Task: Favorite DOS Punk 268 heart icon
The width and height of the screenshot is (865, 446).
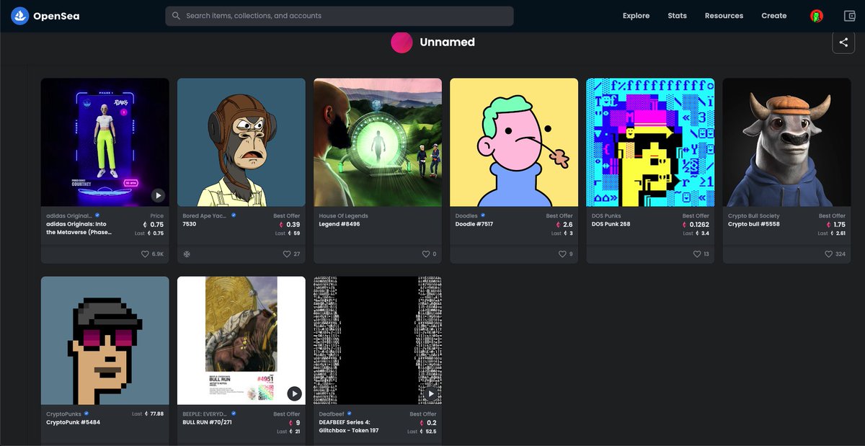Action: tap(697, 254)
